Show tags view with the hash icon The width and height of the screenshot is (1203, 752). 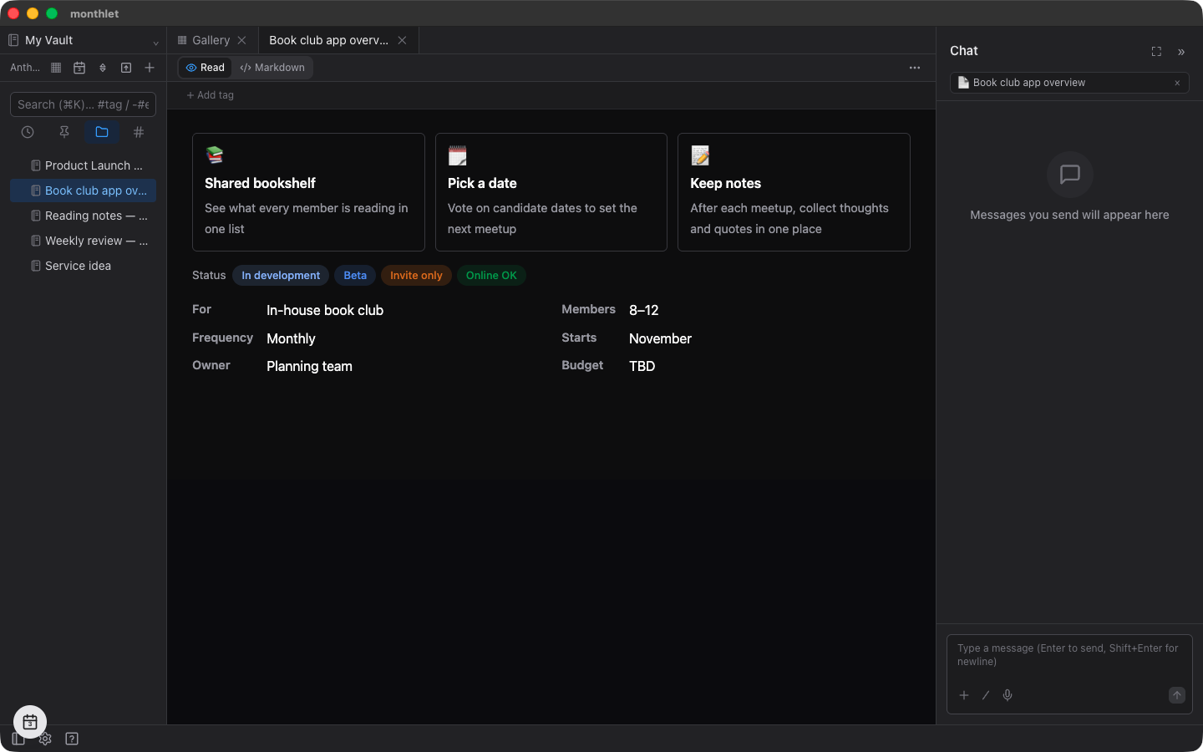pyautogui.click(x=139, y=132)
